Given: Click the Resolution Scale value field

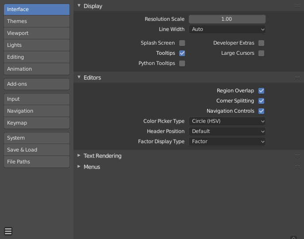Looking at the screenshot, I should coord(227,19).
